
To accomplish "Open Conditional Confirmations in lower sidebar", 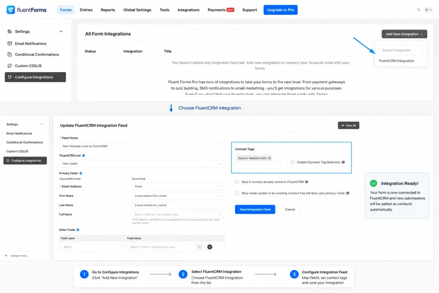I will pyautogui.click(x=24, y=142).
